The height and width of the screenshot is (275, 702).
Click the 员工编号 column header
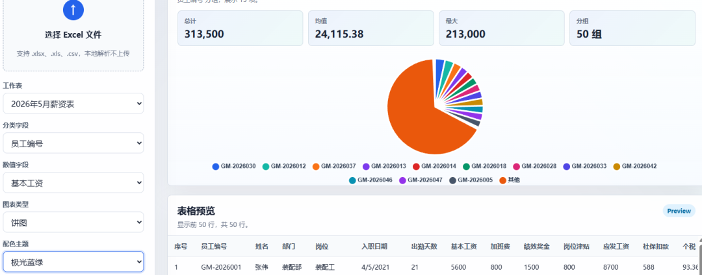(214, 246)
